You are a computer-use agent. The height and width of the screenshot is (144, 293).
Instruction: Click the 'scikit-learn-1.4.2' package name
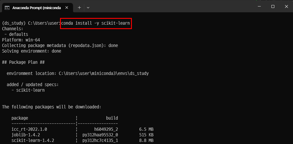33,140
